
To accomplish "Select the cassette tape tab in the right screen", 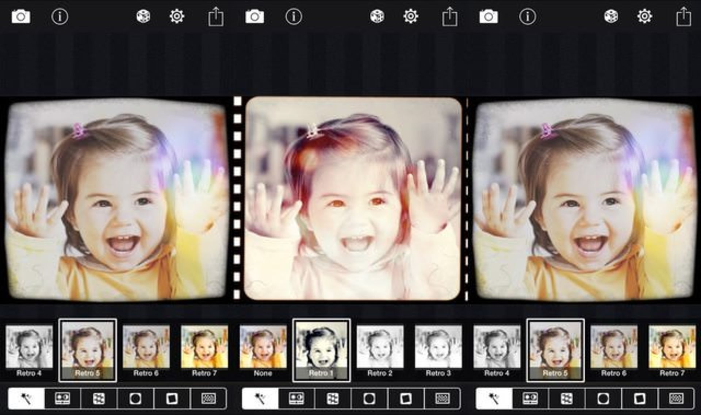I will pyautogui.click(x=530, y=399).
